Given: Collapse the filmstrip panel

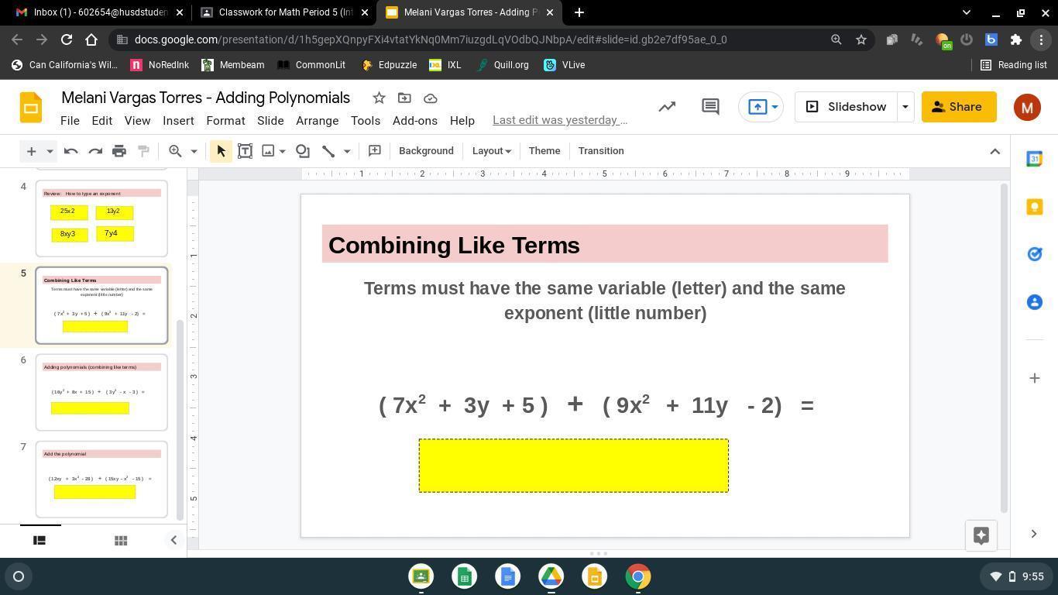Looking at the screenshot, I should point(173,540).
